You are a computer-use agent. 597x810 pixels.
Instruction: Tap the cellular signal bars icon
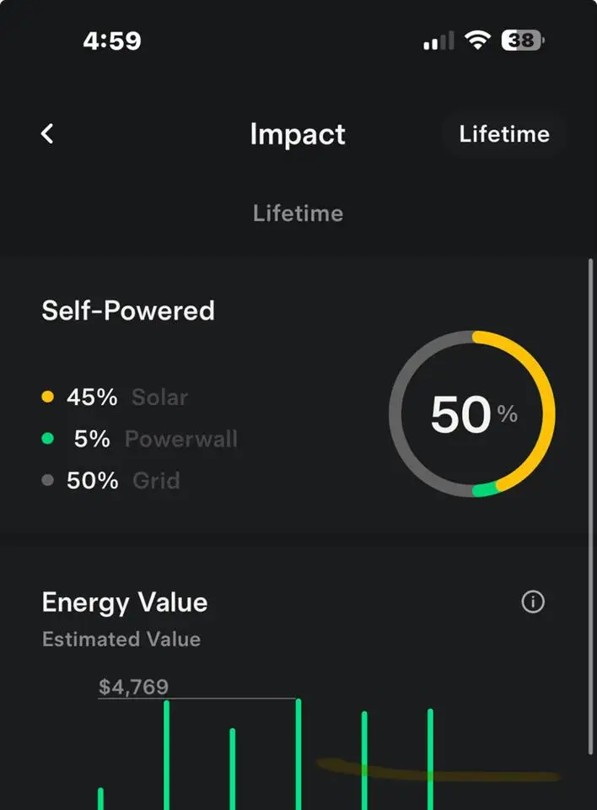pyautogui.click(x=438, y=40)
